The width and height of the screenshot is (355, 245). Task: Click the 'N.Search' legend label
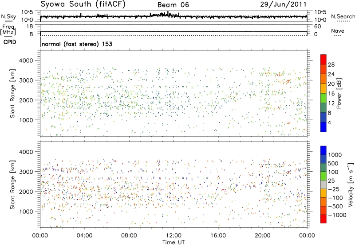[343, 16]
